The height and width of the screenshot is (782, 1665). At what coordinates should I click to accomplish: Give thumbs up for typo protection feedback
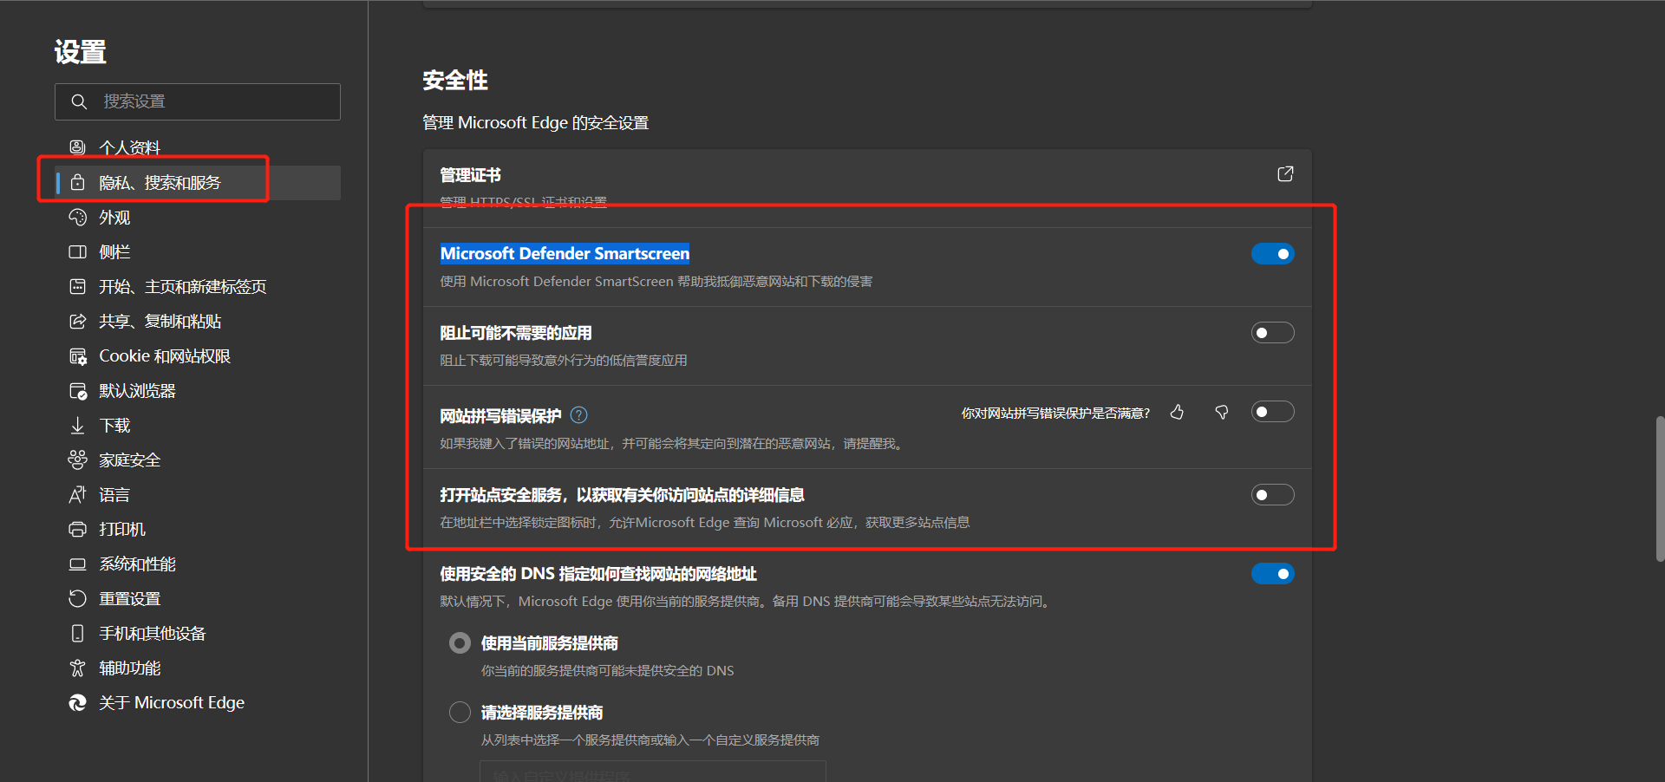(x=1177, y=413)
